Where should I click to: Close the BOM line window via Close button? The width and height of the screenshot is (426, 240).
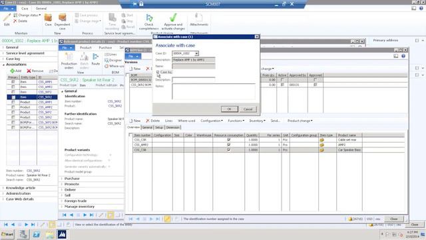[393, 219]
